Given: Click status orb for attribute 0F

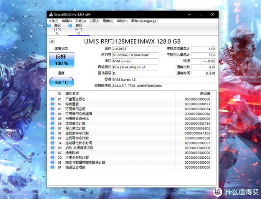Looking at the screenshot, I should tap(53, 167).
